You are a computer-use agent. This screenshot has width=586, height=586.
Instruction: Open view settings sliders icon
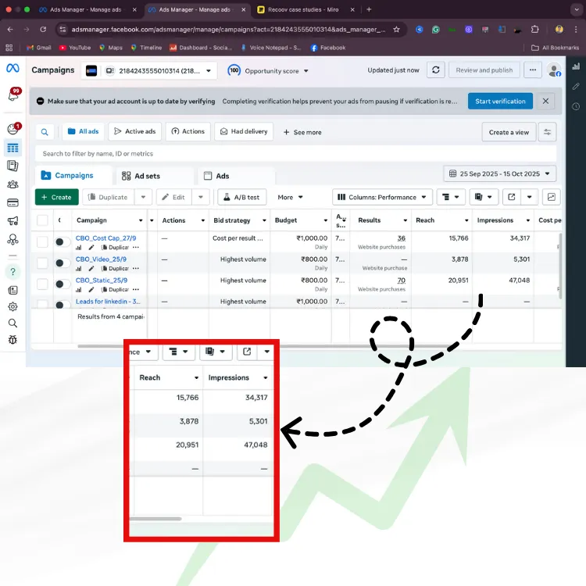547,132
